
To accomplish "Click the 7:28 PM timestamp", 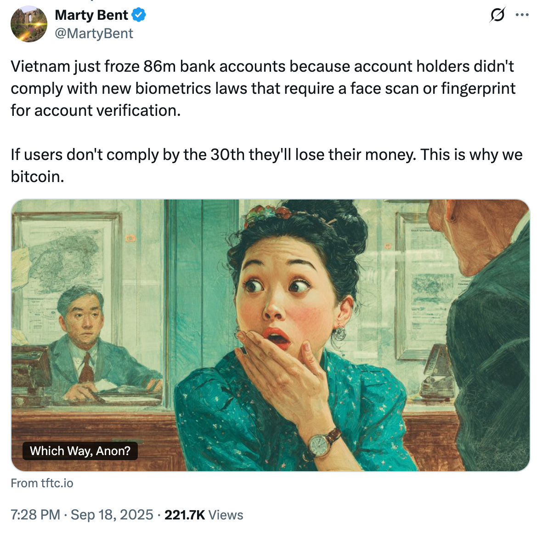I will click(35, 515).
